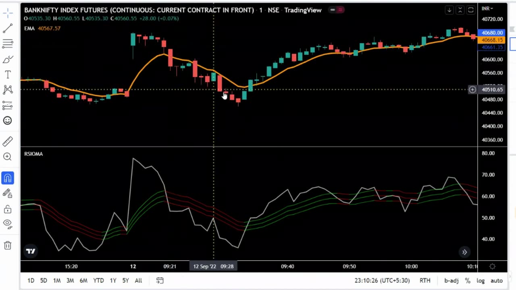Select the 5D time range
This screenshot has width=516, height=290.
[44, 280]
